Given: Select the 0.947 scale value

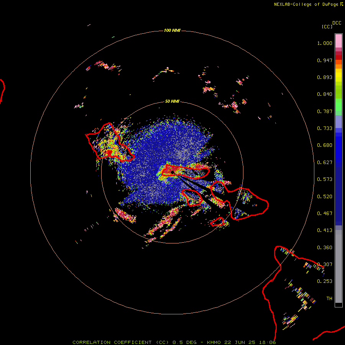Looking at the screenshot, I should [x=325, y=60].
